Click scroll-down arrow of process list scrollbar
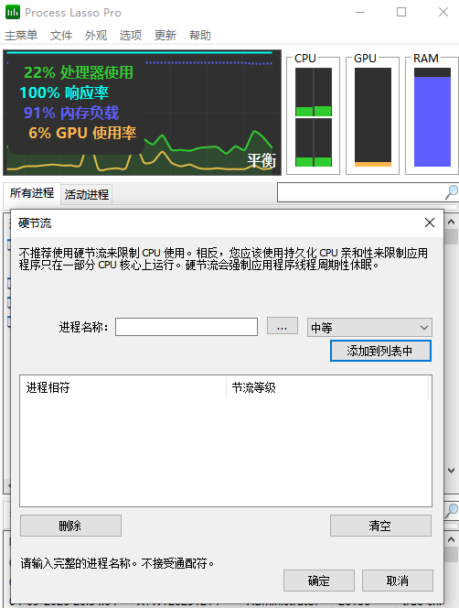Viewport: 459px width, 608px height. 452,471
